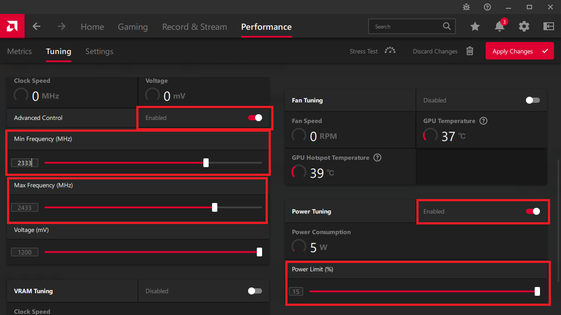Click the Voltage (mV) slider handle
This screenshot has width=561, height=315.
click(x=259, y=252)
